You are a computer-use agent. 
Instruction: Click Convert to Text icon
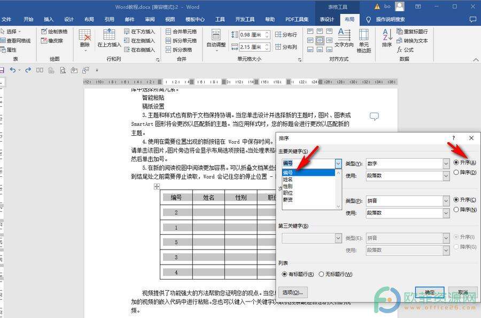point(412,41)
